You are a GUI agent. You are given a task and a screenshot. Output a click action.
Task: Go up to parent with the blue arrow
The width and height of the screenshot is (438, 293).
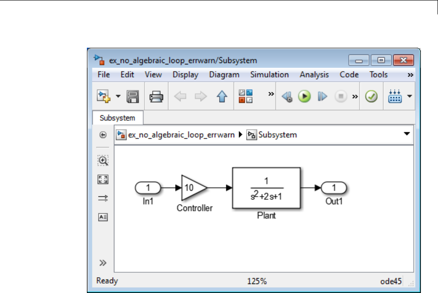coord(222,97)
